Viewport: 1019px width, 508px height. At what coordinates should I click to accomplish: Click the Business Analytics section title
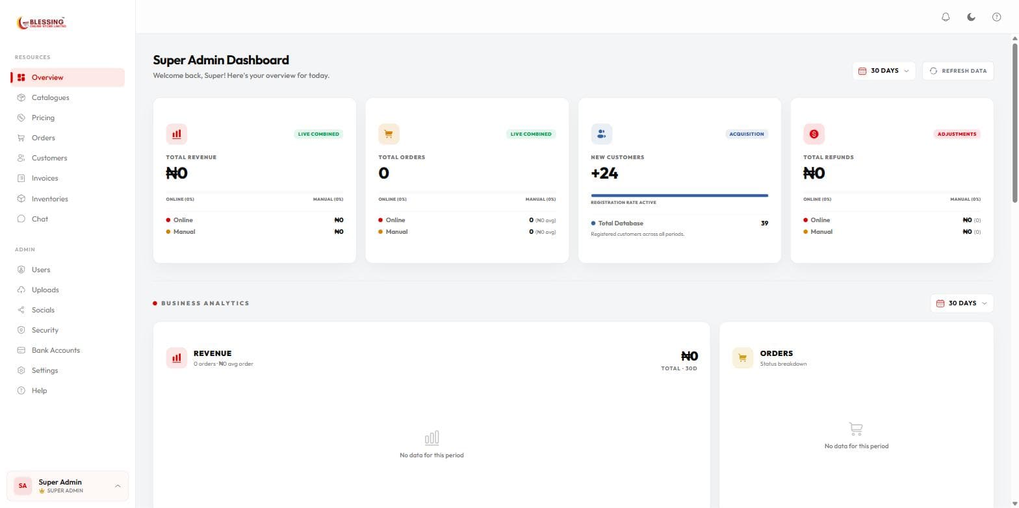click(x=205, y=303)
